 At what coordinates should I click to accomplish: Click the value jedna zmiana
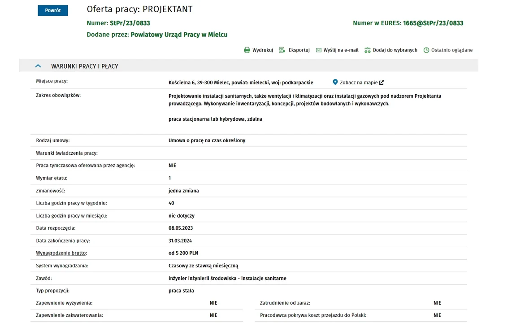click(183, 191)
